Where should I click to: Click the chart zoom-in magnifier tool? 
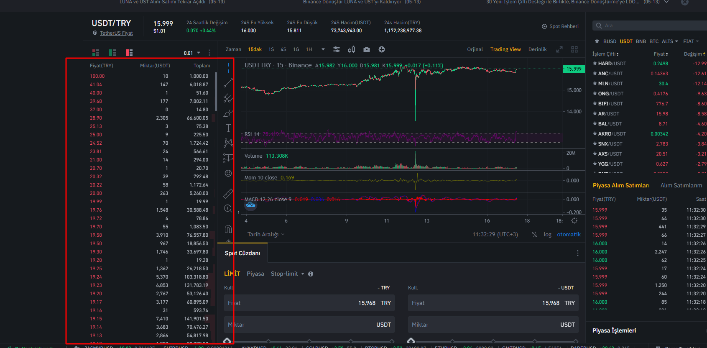coord(228,208)
